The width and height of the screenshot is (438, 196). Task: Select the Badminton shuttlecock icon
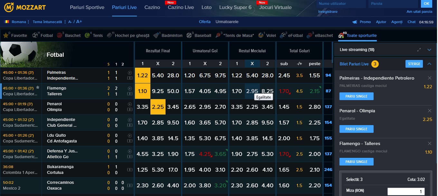[157, 35]
